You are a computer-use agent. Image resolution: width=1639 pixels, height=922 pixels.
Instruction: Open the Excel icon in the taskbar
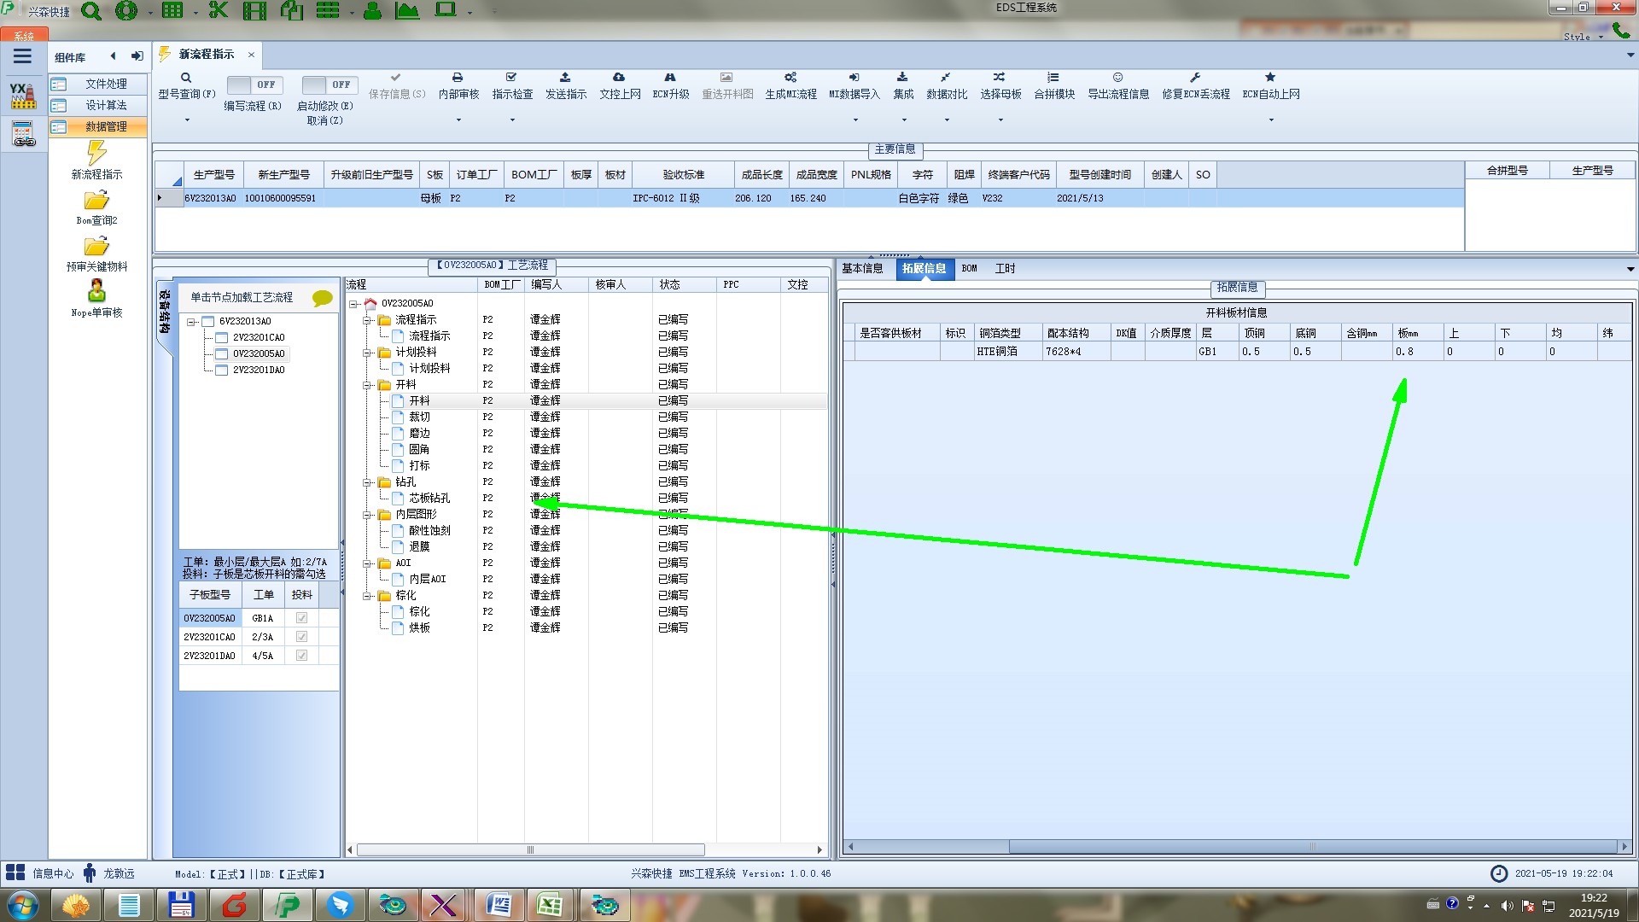coord(550,905)
